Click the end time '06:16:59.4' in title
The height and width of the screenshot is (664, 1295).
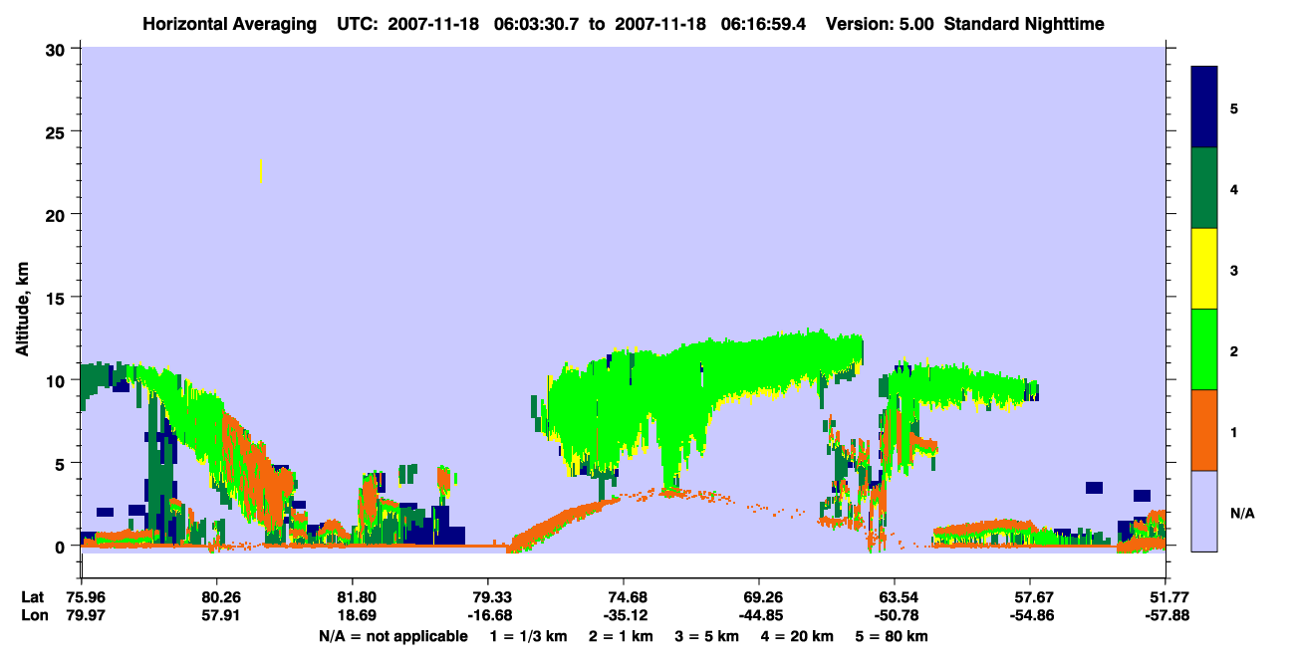point(766,24)
